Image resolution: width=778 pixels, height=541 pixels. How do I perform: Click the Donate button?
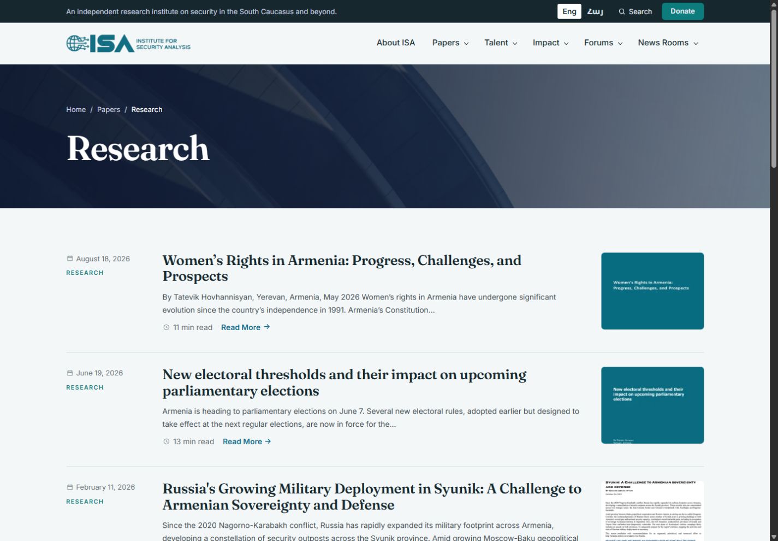pos(682,11)
